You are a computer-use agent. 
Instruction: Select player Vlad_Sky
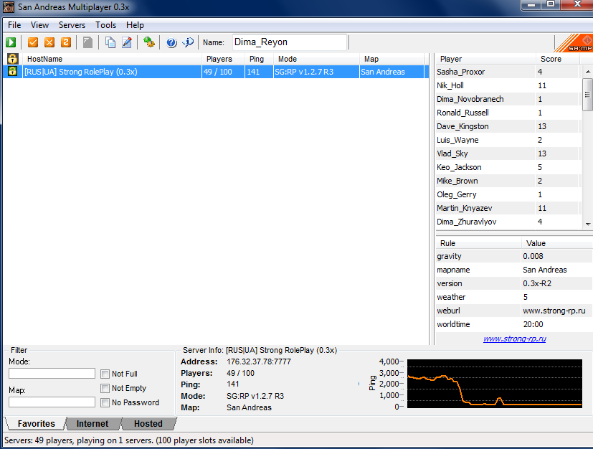coord(508,153)
